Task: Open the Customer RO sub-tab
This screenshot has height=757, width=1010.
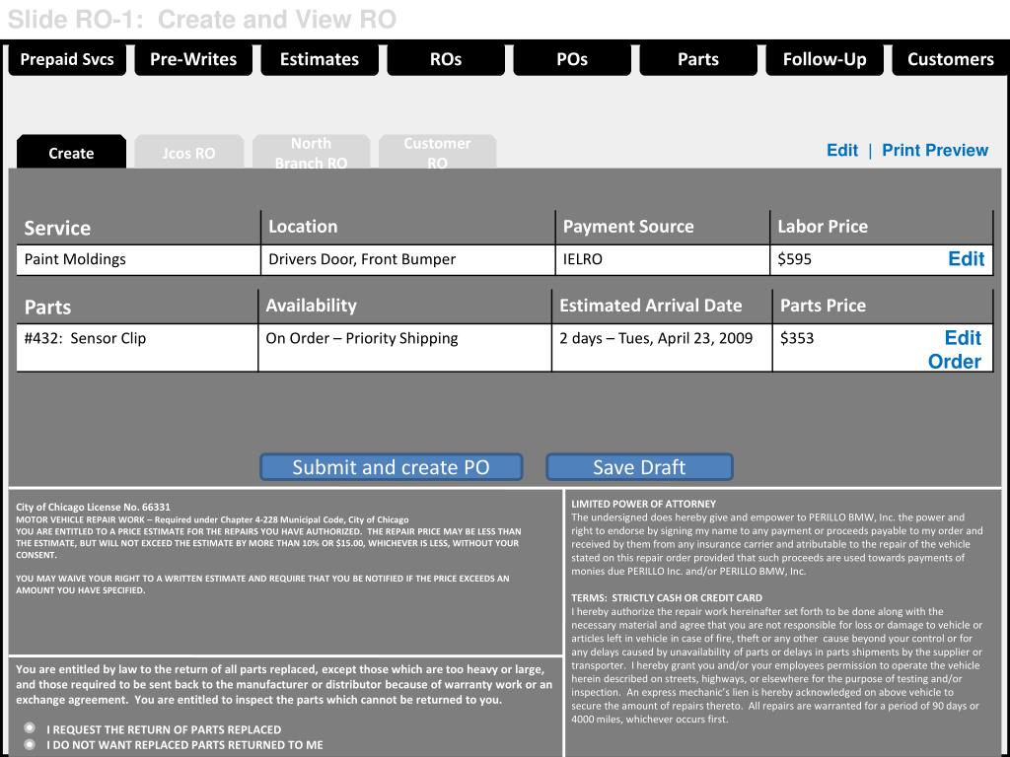Action: click(437, 153)
